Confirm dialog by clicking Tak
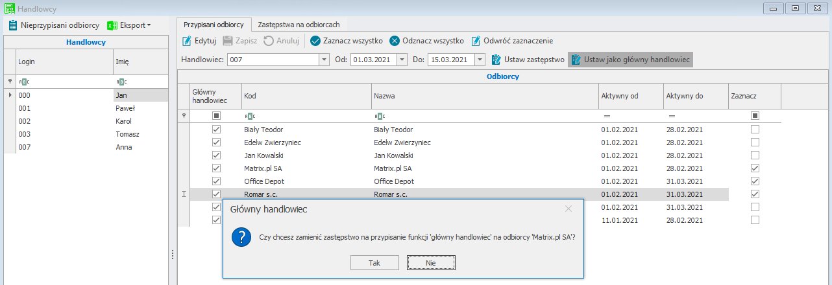 click(374, 262)
